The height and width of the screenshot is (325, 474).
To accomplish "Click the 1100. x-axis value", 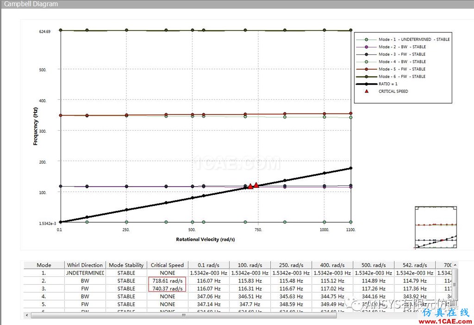I will tap(351, 230).
